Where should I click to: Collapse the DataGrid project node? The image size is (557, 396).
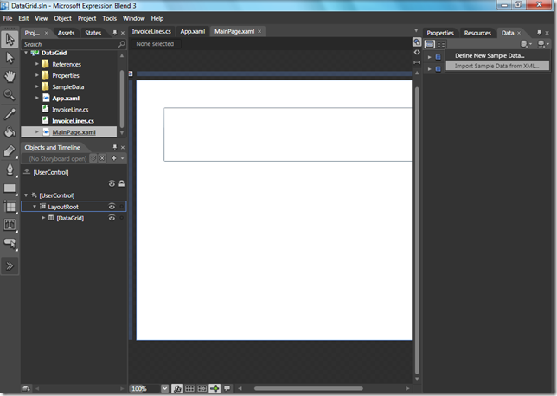click(x=26, y=53)
